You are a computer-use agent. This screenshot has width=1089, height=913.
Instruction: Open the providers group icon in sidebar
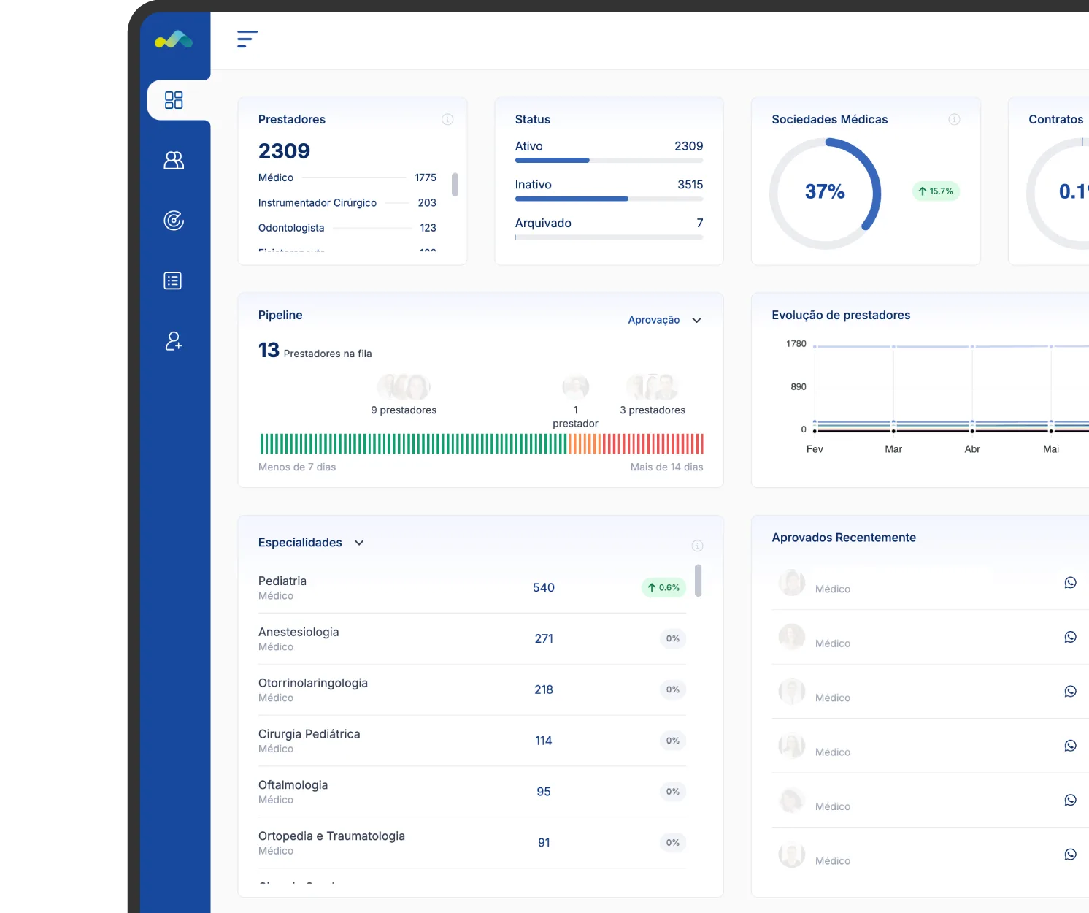click(x=174, y=161)
